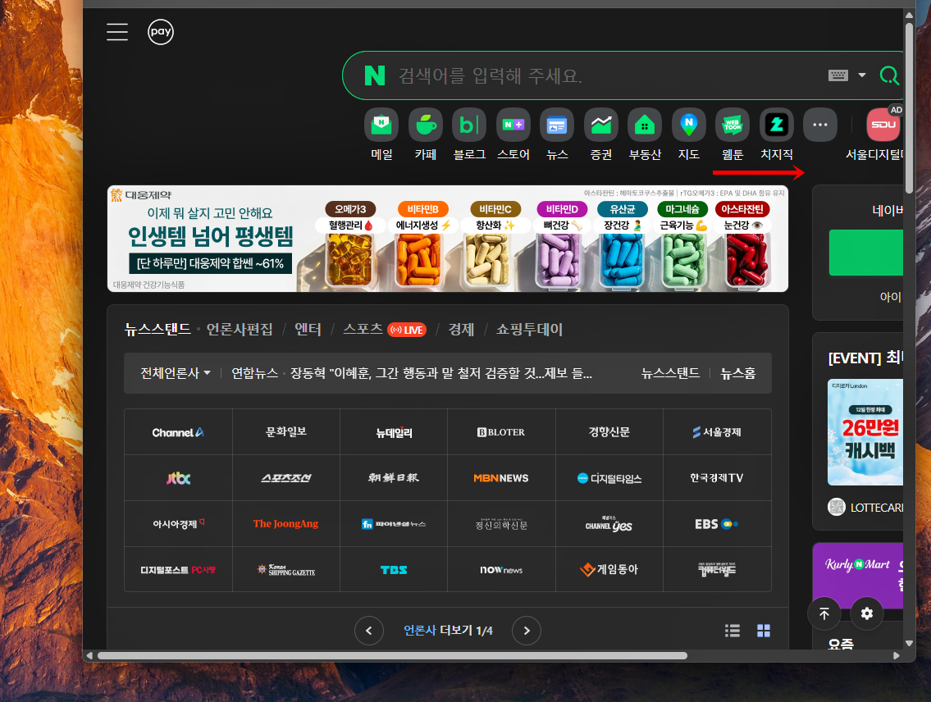The width and height of the screenshot is (931, 702).
Task: Open 문화일보 press logo
Action: click(286, 432)
